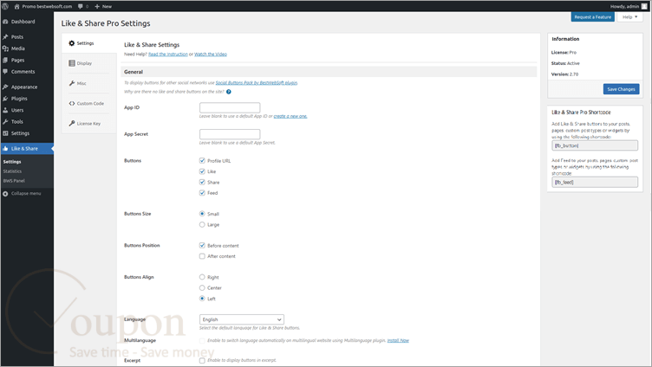Open the comments bubble icon in admin bar

81,6
